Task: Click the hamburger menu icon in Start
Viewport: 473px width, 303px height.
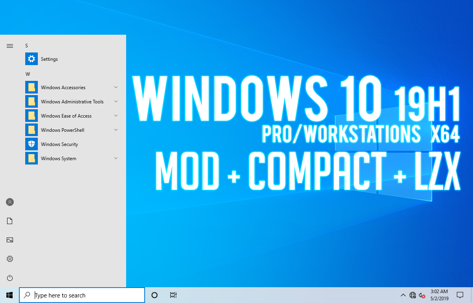Action: (x=10, y=46)
